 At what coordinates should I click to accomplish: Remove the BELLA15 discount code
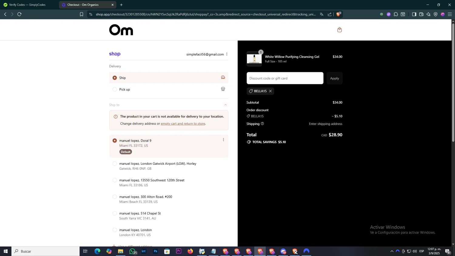pos(270,91)
